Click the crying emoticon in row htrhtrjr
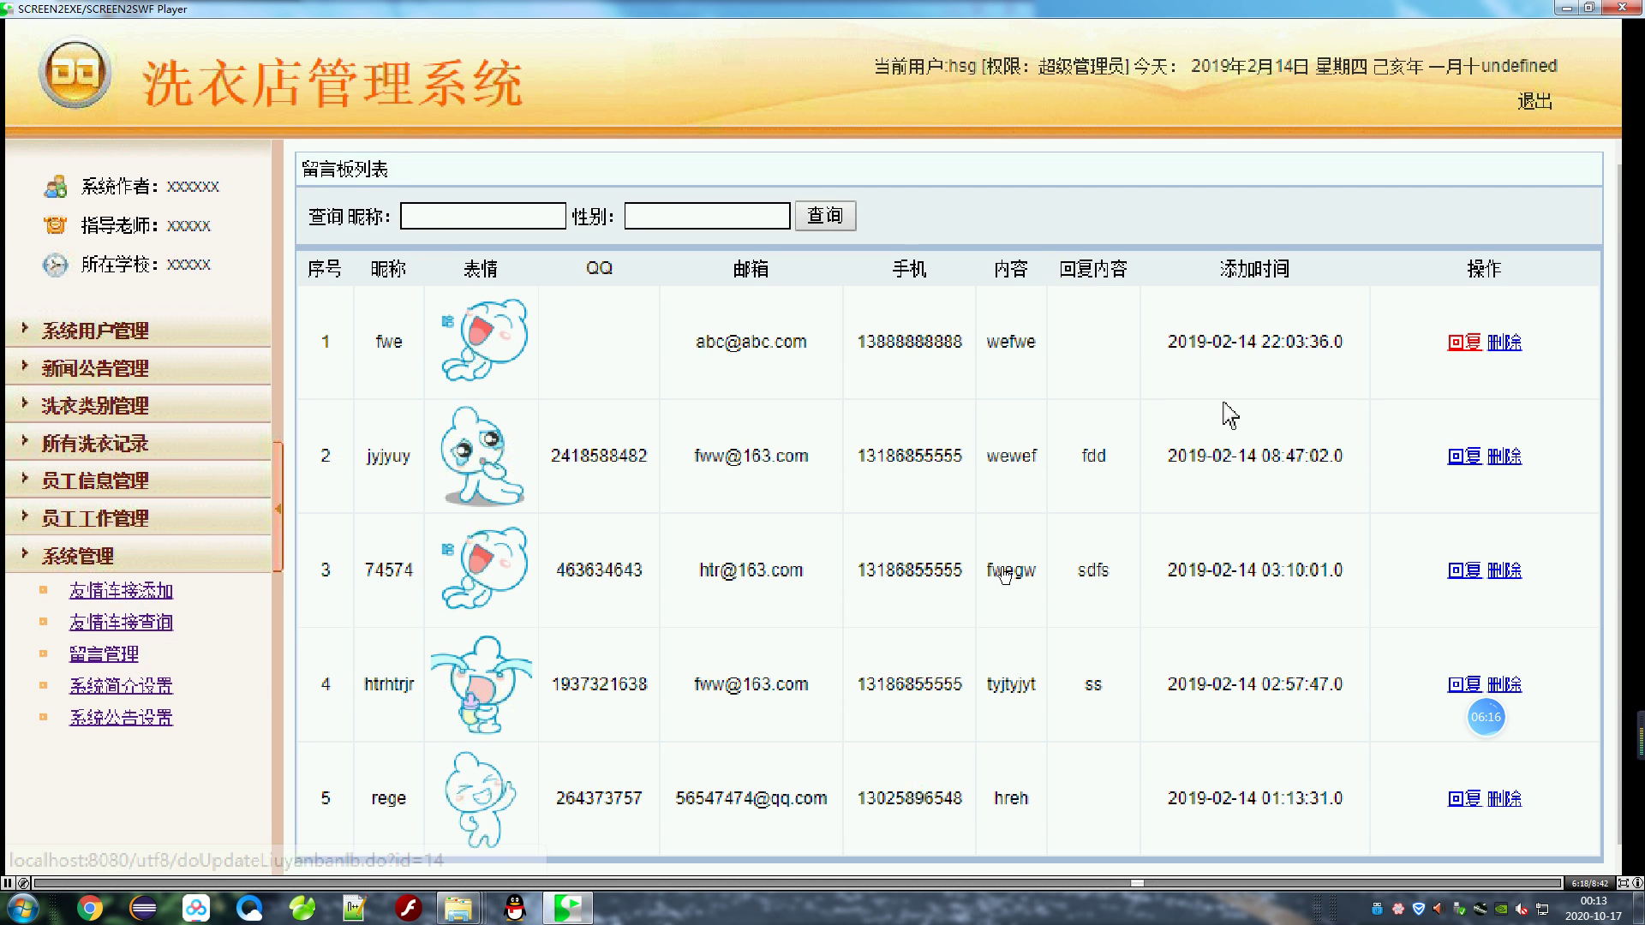The image size is (1645, 925). (481, 683)
